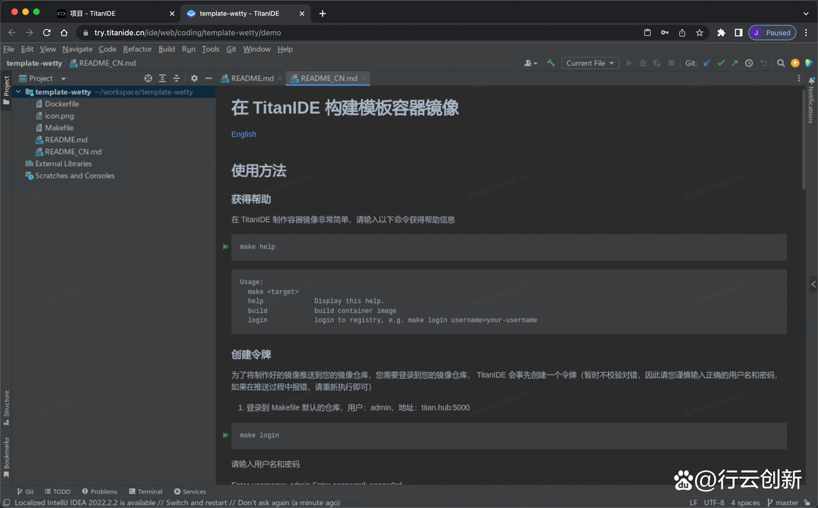Click the template-wetty breadcrumb
Image resolution: width=818 pixels, height=508 pixels.
point(34,63)
